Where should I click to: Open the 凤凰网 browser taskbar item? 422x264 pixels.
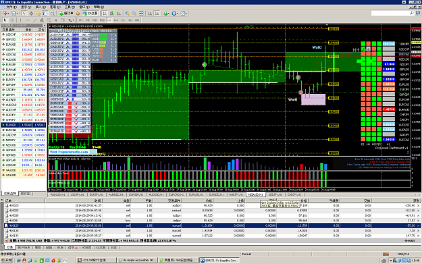click(178, 260)
